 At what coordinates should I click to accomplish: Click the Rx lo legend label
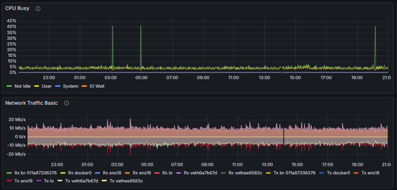[167, 173]
